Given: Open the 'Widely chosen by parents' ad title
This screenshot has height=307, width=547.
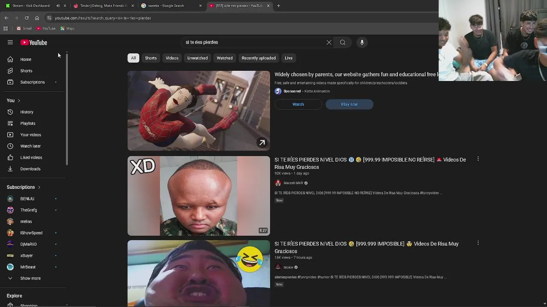Looking at the screenshot, I should (x=356, y=75).
